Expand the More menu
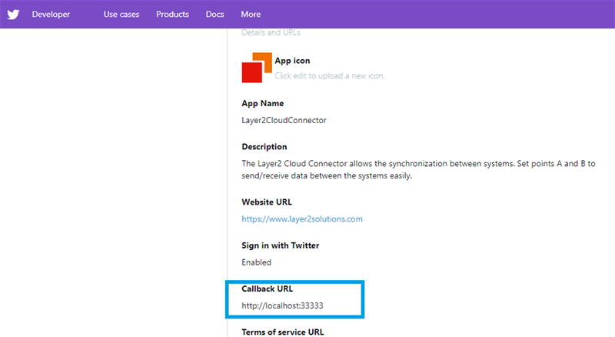The width and height of the screenshot is (615, 337). pos(251,15)
